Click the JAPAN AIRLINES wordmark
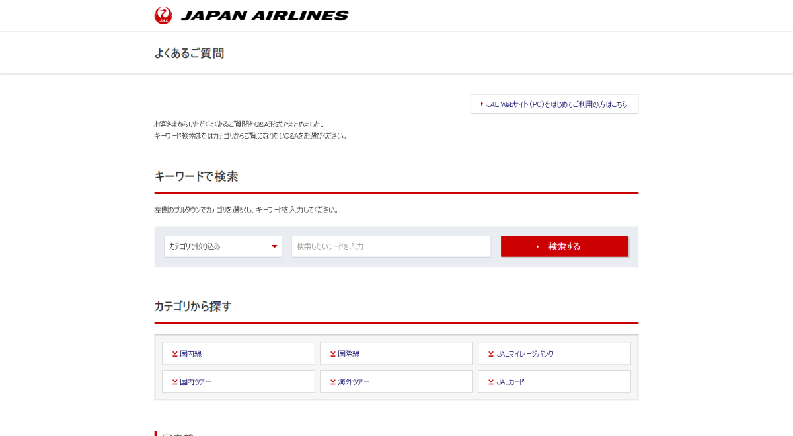 coord(264,16)
